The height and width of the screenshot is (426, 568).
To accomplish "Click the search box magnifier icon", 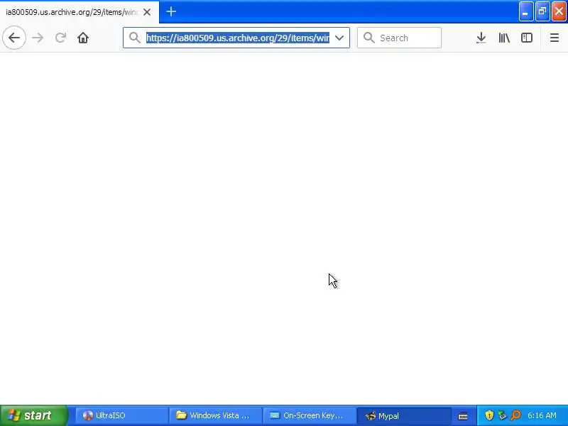I will pyautogui.click(x=368, y=38).
